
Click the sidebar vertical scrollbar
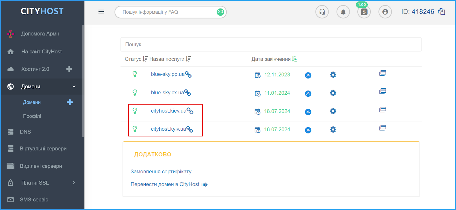click(83, 81)
